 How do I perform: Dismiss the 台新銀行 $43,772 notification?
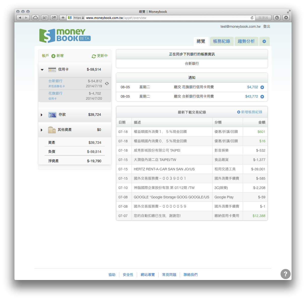262,96
